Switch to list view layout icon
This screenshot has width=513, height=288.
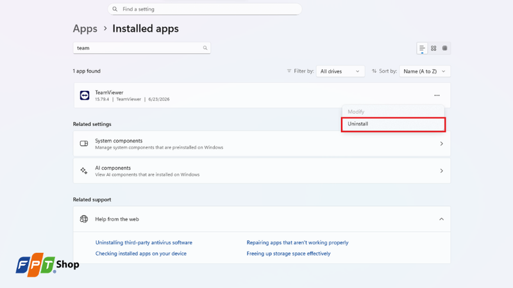coord(422,49)
